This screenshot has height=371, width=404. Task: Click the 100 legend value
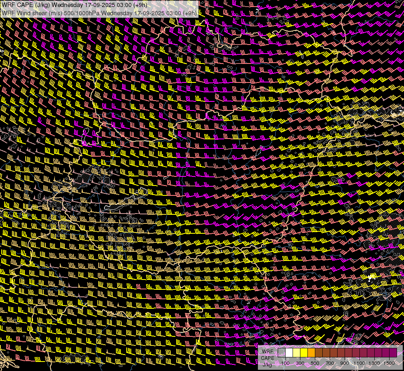[285, 363]
